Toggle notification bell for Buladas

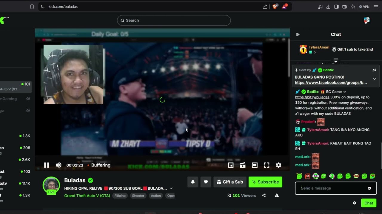pos(193,182)
